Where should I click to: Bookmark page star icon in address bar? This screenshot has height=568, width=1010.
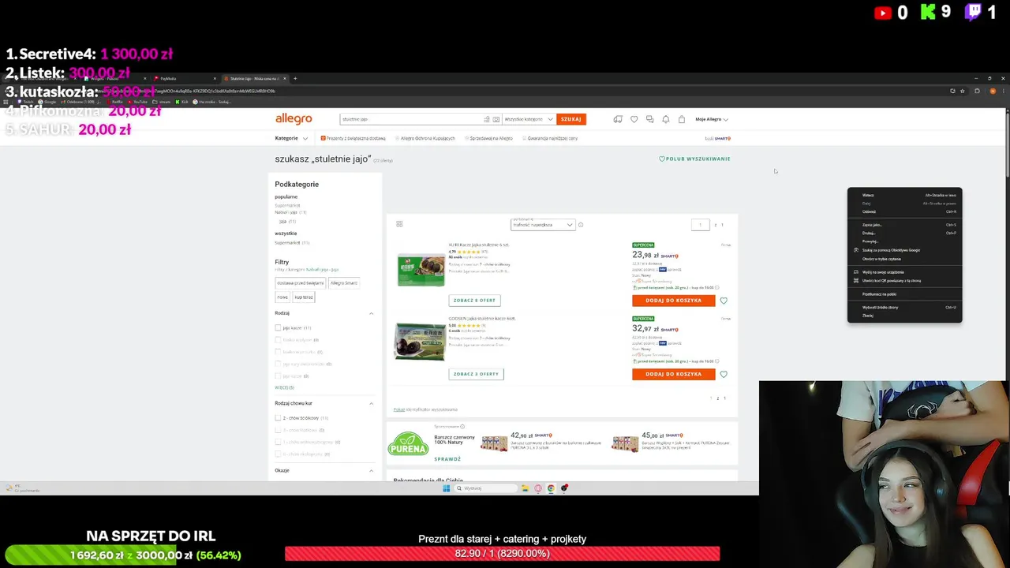[963, 91]
